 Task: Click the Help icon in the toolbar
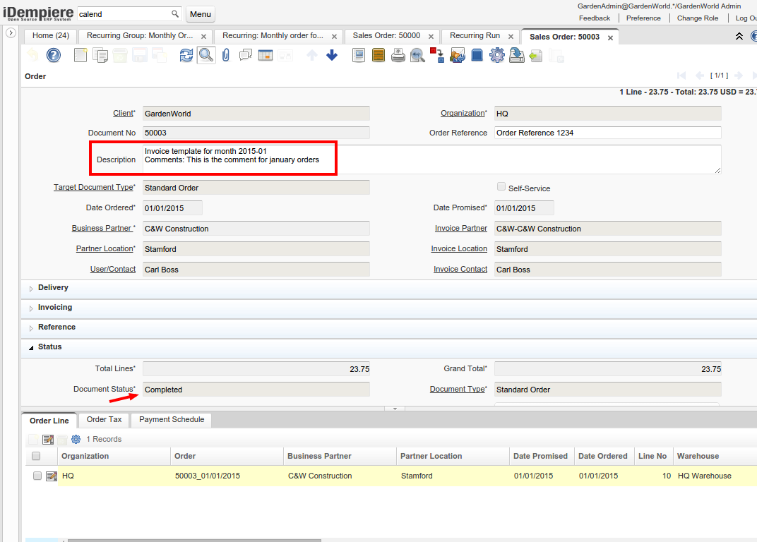(54, 55)
